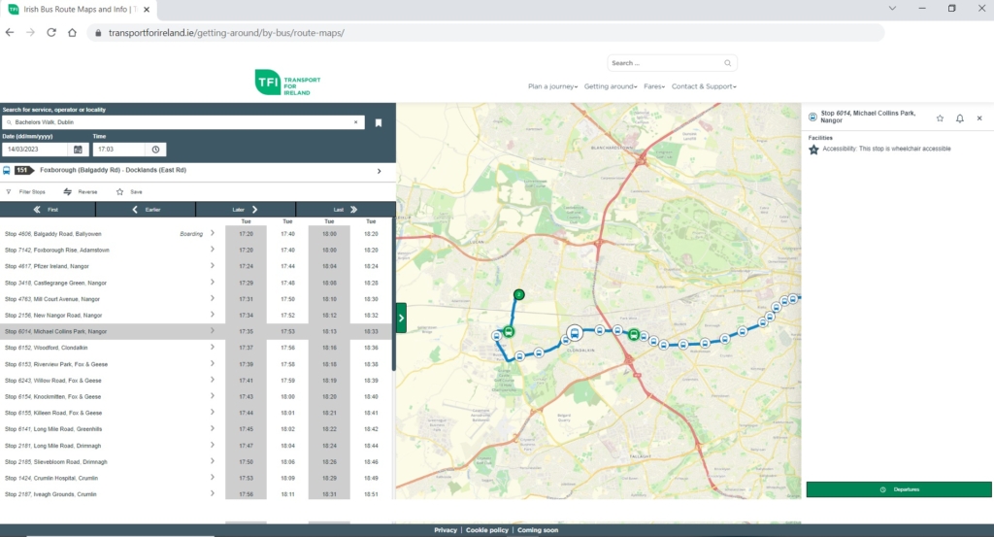Show Later departure times
Image resolution: width=994 pixels, height=537 pixels.
click(245, 209)
